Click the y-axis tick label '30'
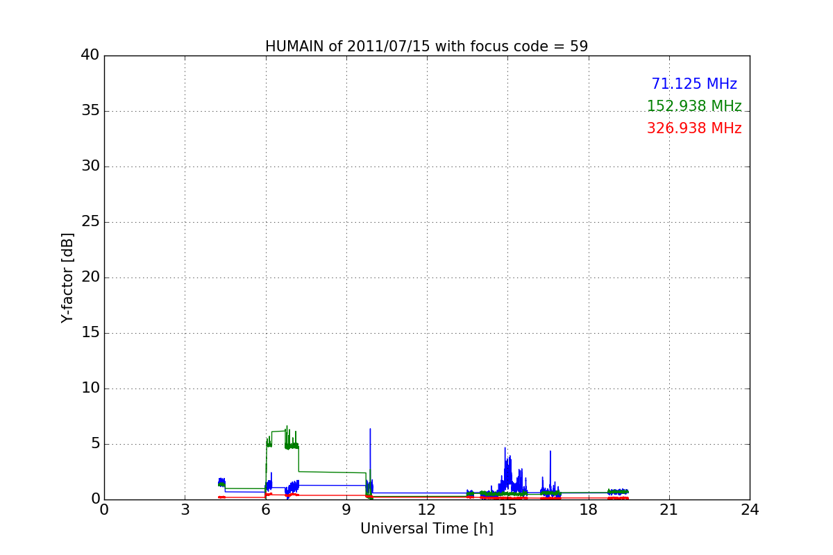 pos(90,166)
